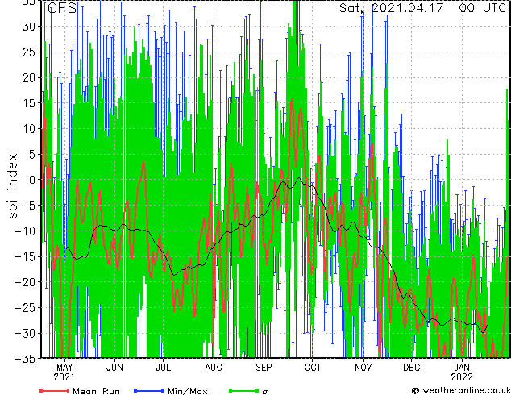Click the blue Min/Max legend line
The height and width of the screenshot is (395, 511).
pos(149,390)
